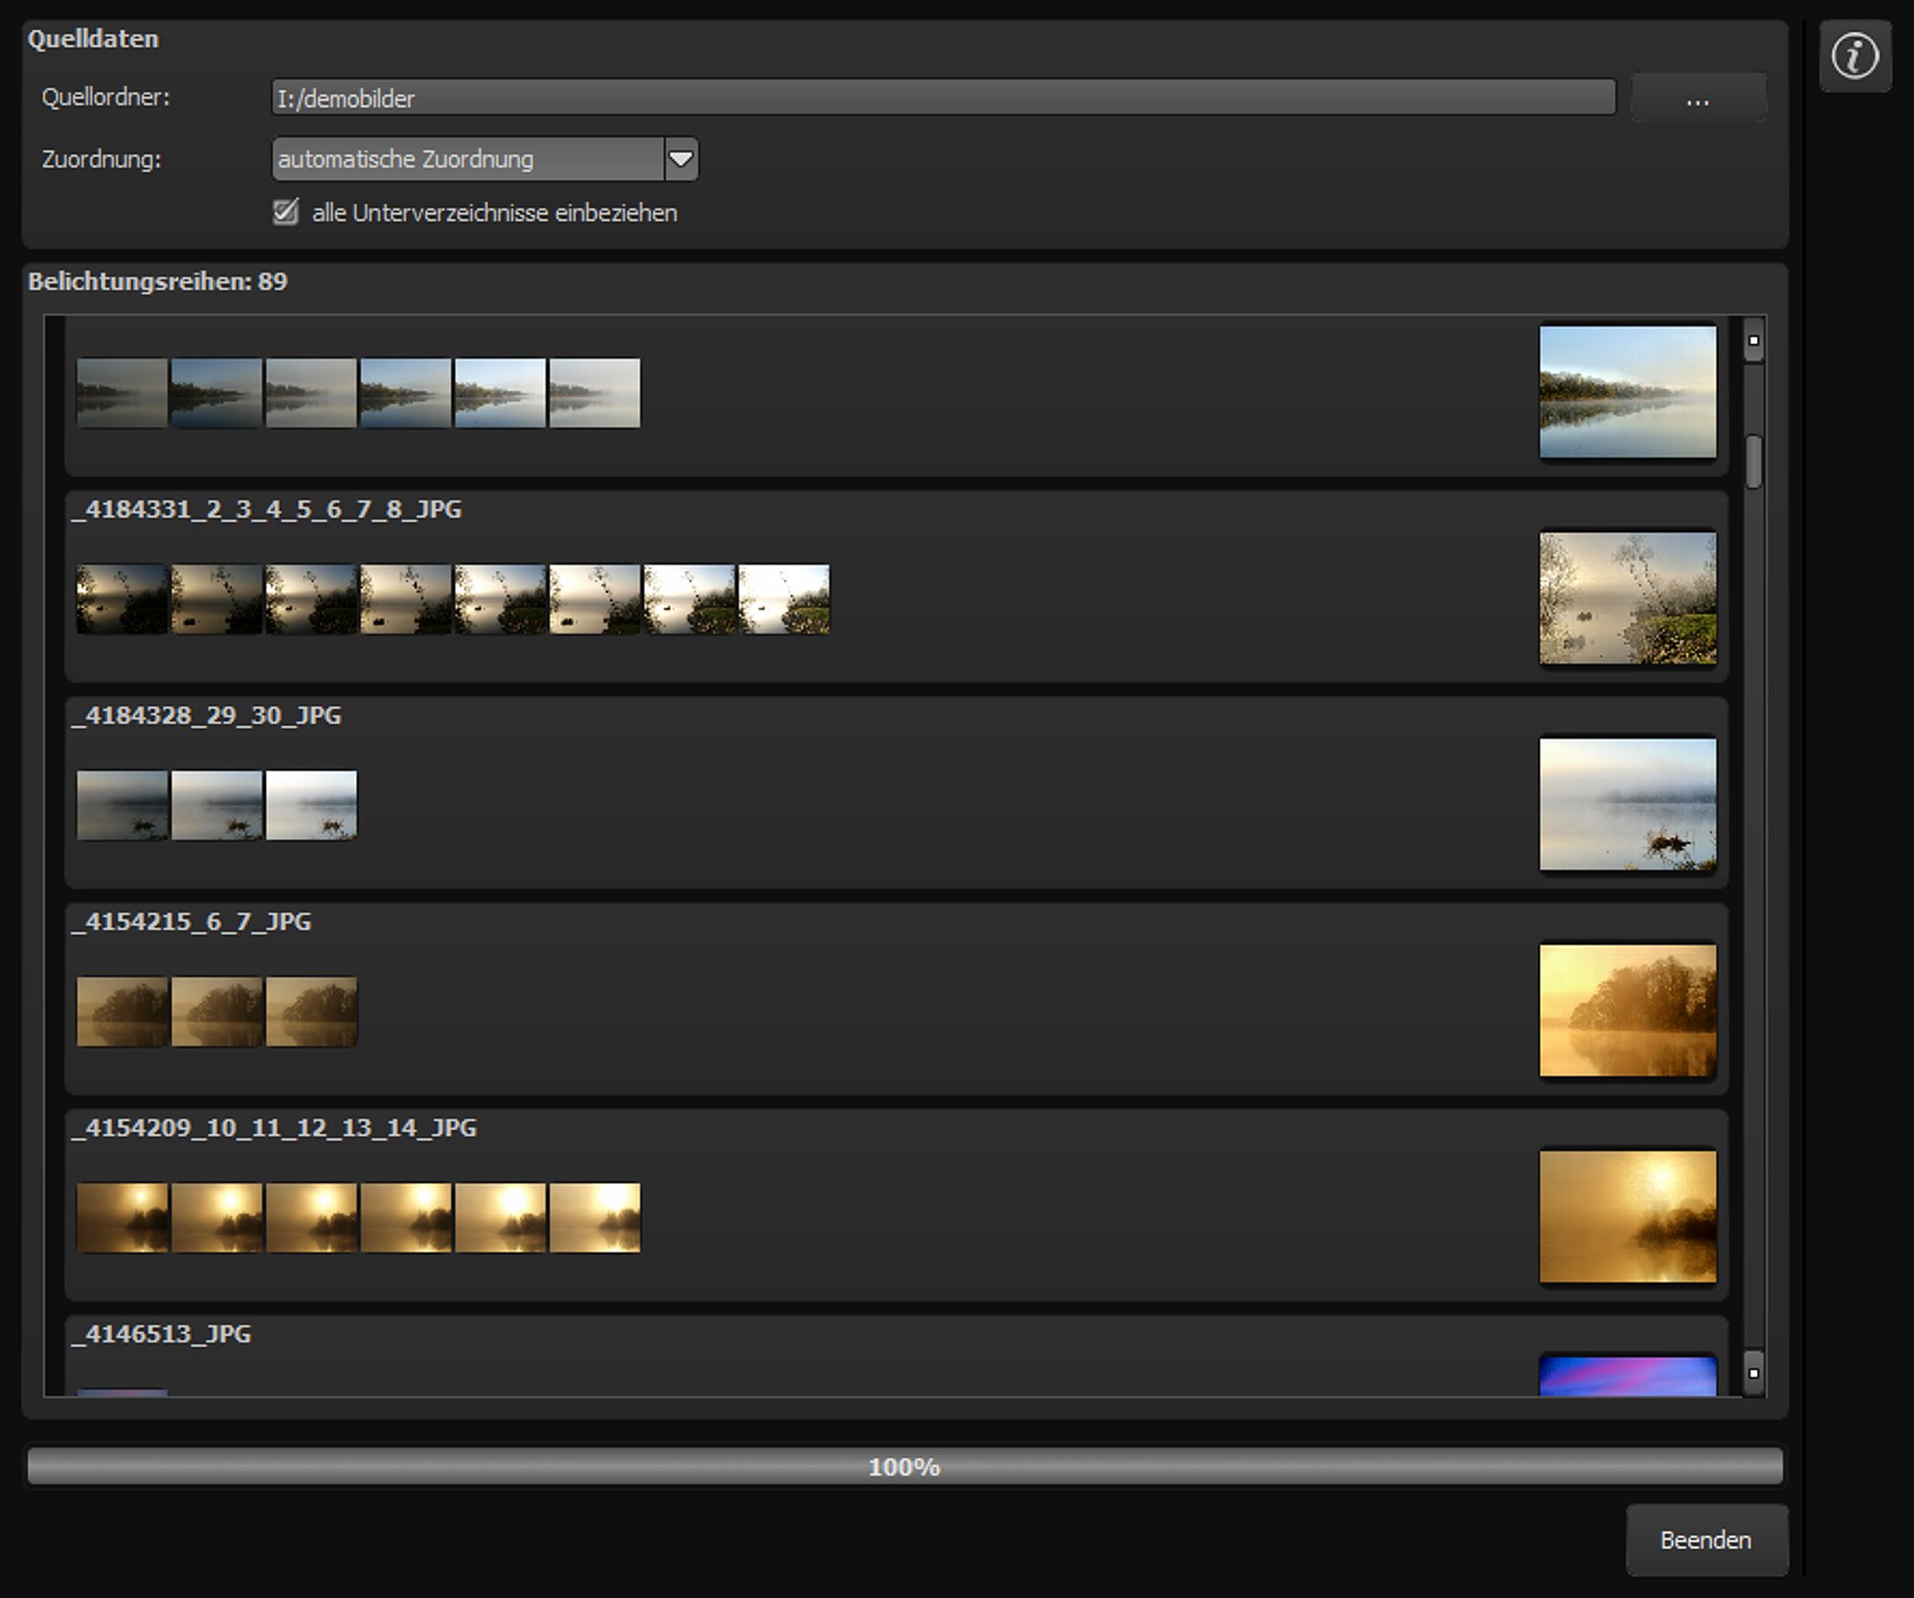The height and width of the screenshot is (1598, 1914).
Task: Select the blue lake HDR preview at top
Action: tap(1627, 391)
